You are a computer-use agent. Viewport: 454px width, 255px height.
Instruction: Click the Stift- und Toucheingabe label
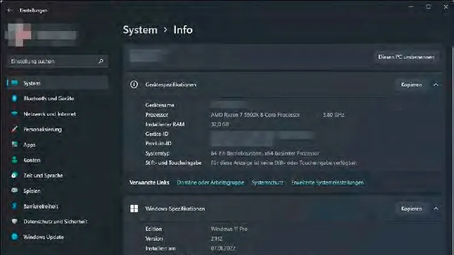point(173,163)
